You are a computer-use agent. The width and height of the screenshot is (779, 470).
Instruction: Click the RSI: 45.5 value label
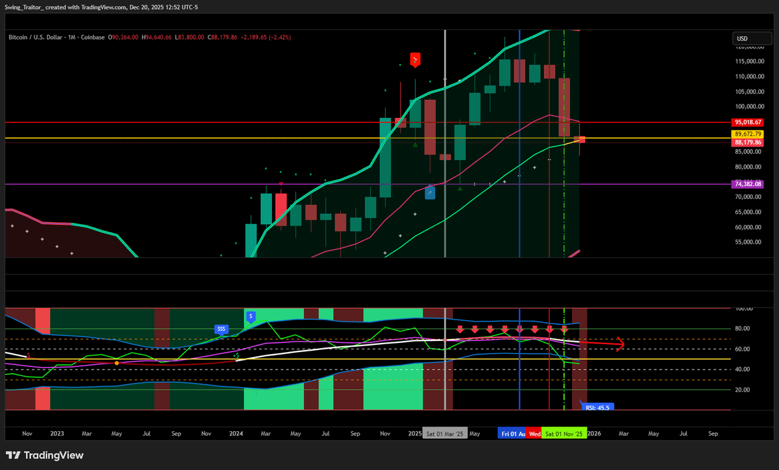click(599, 408)
